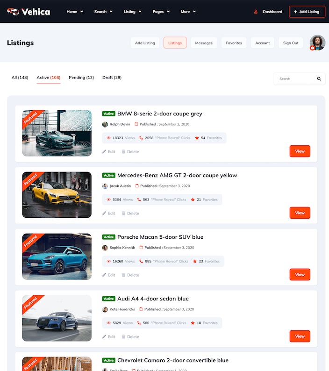329x371 pixels.
Task: Click Sophia Kennith's avatar
Action: tap(105, 248)
